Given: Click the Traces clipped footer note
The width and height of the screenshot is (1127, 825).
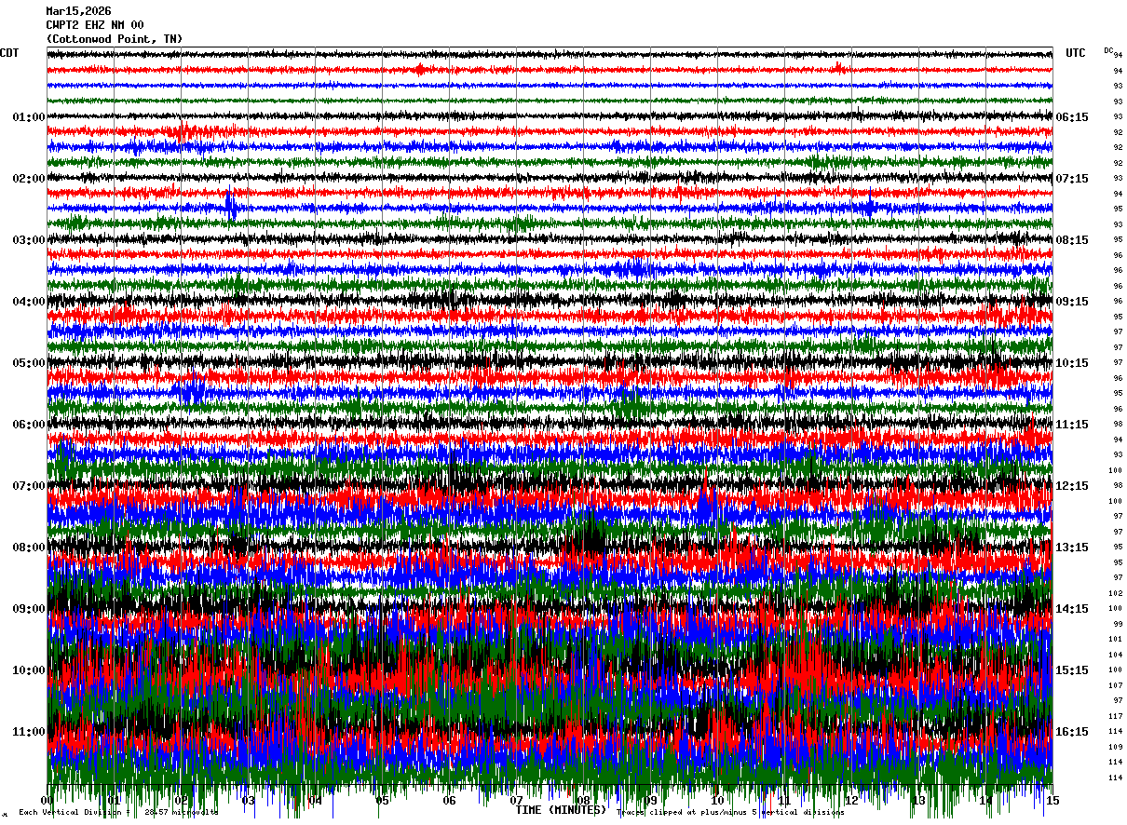Looking at the screenshot, I should (730, 812).
